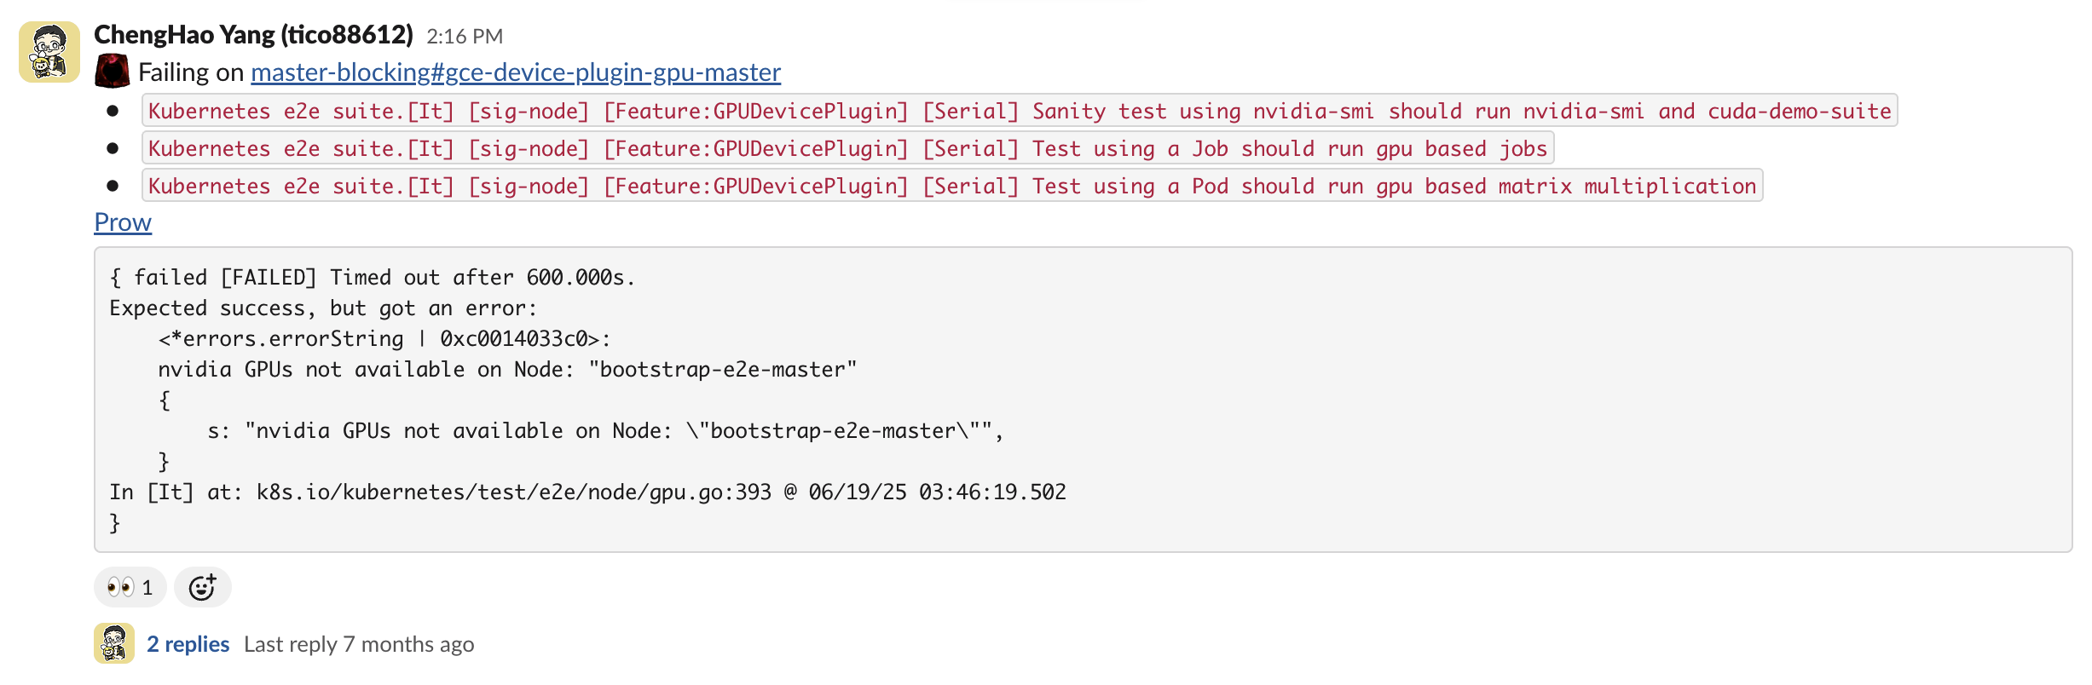Expand the "2 replies" thread

(188, 644)
